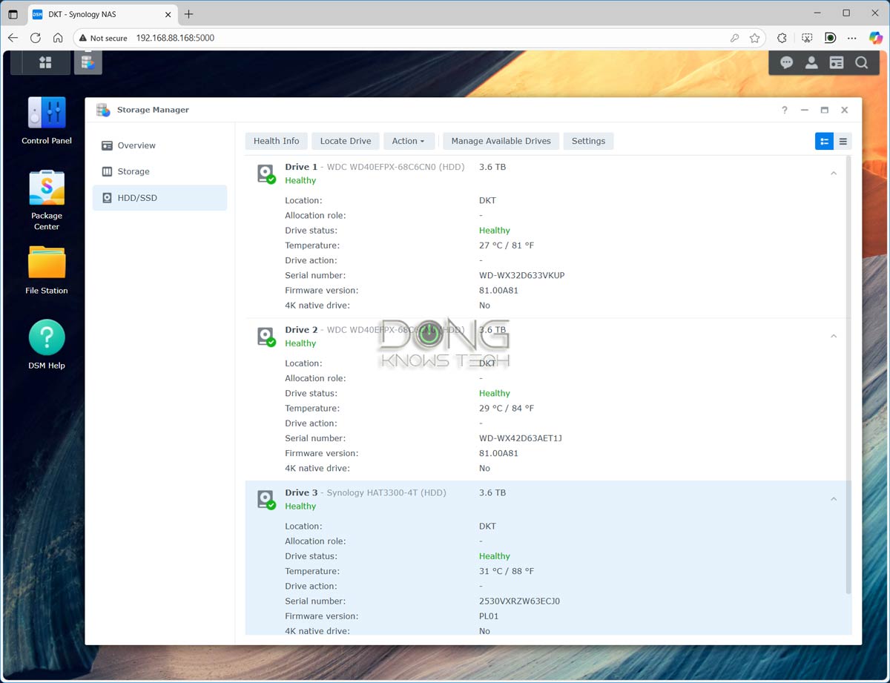The height and width of the screenshot is (683, 890).
Task: Open the user account menu icon
Action: [811, 62]
